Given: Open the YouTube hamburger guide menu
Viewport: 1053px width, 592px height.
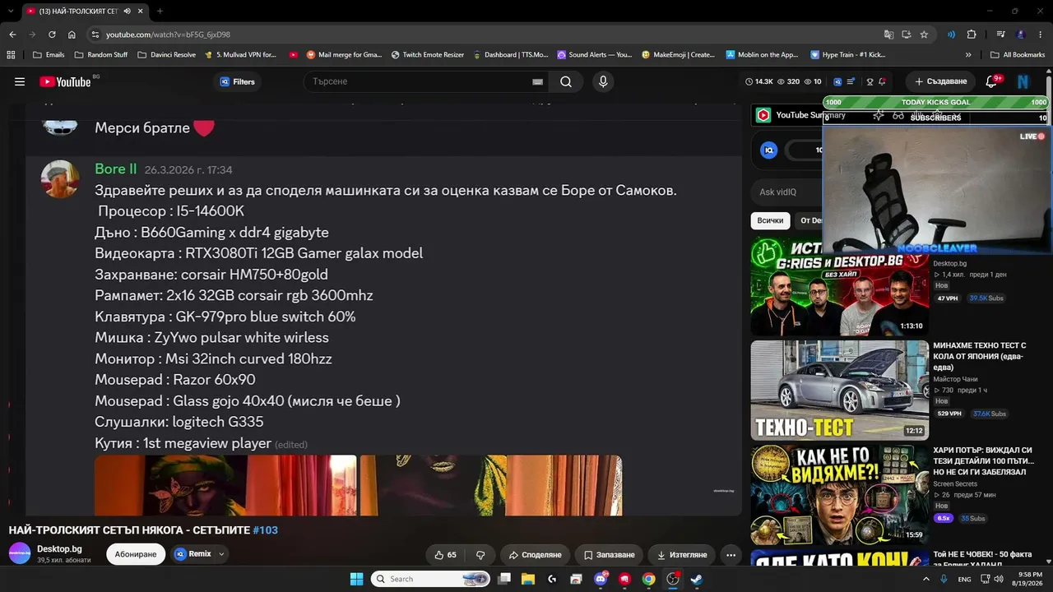Looking at the screenshot, I should [x=20, y=81].
